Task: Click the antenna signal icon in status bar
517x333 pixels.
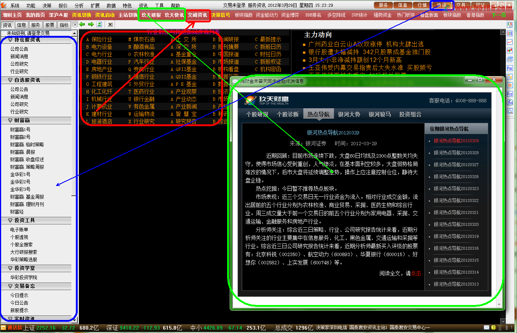Action: pos(500,328)
